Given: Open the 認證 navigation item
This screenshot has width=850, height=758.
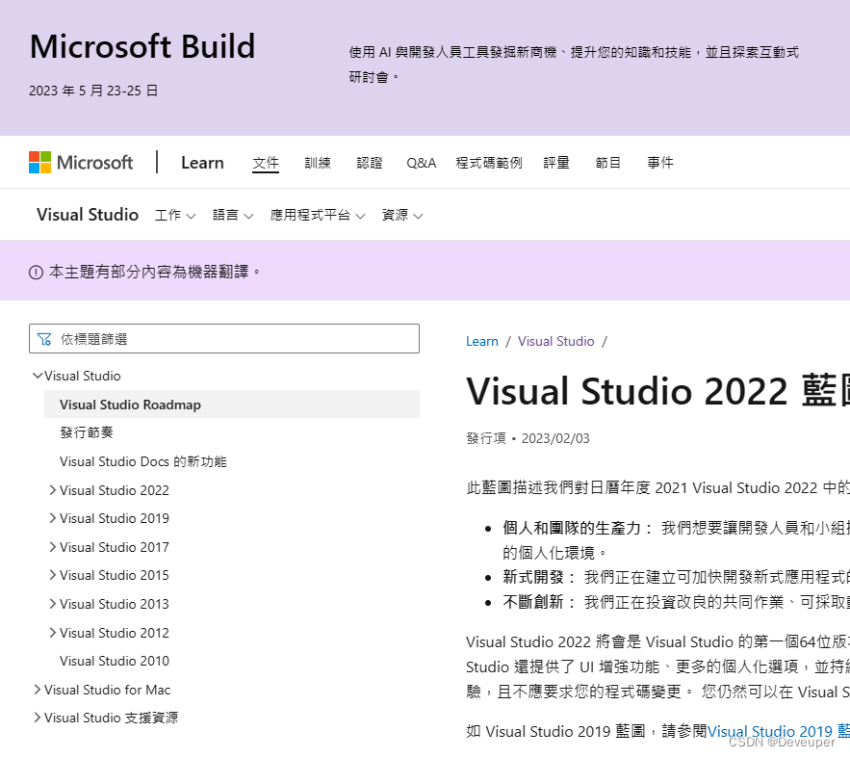Looking at the screenshot, I should click(370, 163).
